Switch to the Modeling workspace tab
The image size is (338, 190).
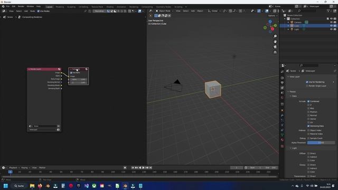click(60, 7)
